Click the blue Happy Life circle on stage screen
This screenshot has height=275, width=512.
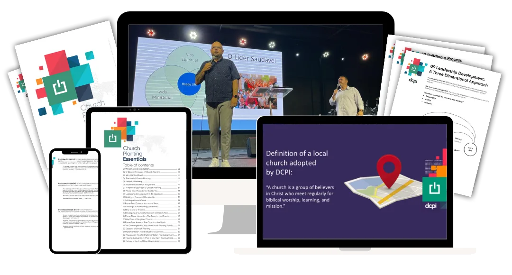pos(188,85)
